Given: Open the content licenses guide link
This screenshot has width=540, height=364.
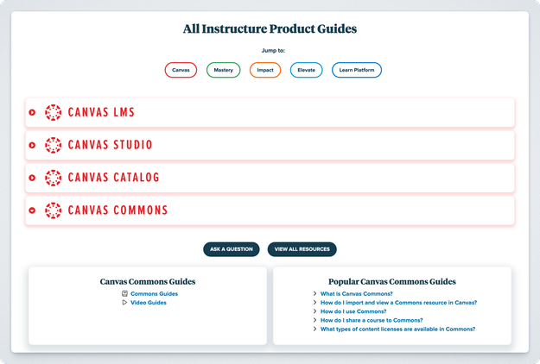Looking at the screenshot, I should (x=397, y=329).
